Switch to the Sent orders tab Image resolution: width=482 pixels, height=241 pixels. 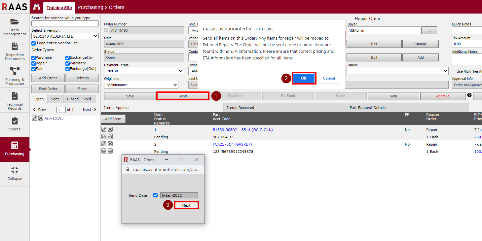point(55,99)
